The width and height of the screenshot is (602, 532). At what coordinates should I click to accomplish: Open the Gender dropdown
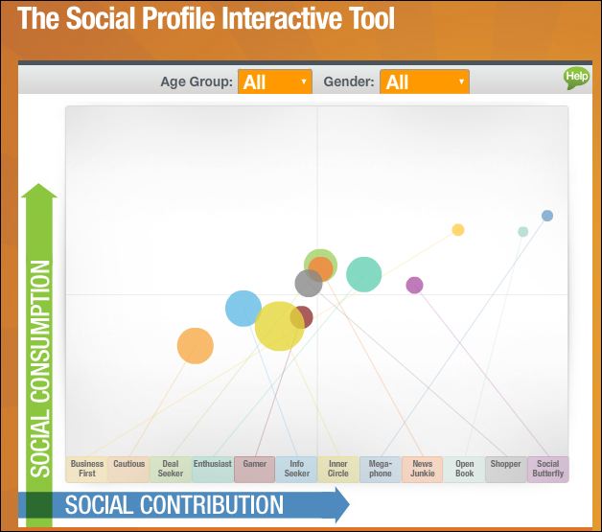tap(425, 81)
